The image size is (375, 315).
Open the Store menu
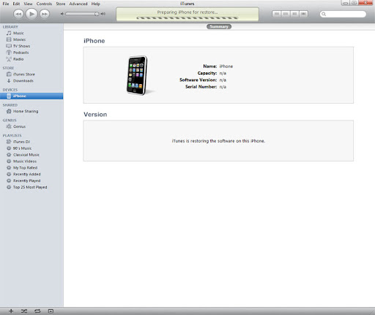(x=61, y=4)
